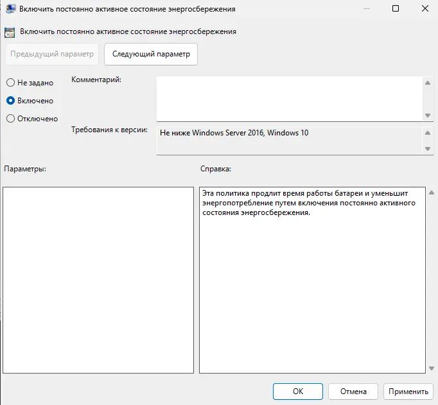Click inside the "Комментарий" text field
Image resolution: width=438 pixels, height=405 pixels.
tap(289, 98)
